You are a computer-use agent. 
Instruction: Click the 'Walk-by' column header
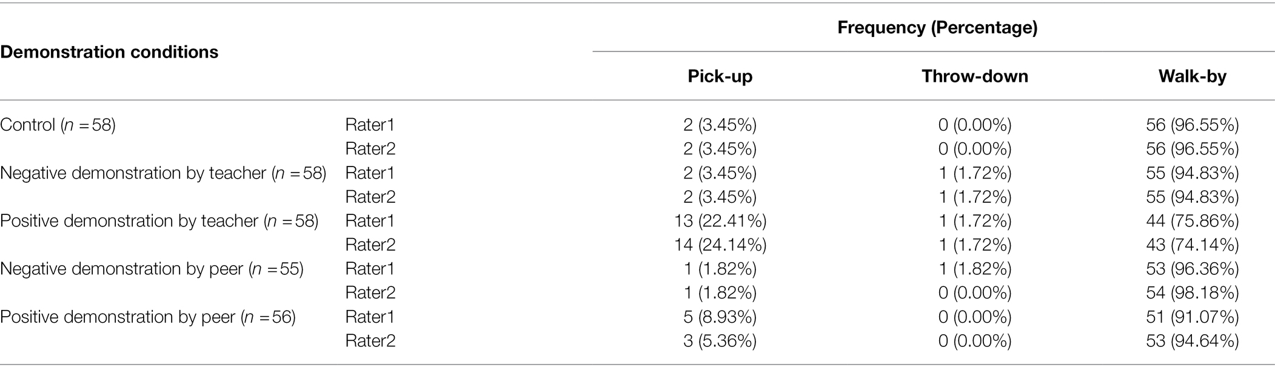[1193, 76]
